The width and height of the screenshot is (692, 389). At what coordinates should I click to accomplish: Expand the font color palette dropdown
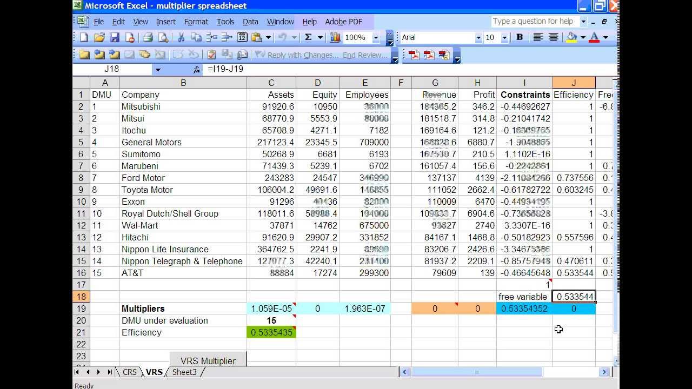point(605,37)
